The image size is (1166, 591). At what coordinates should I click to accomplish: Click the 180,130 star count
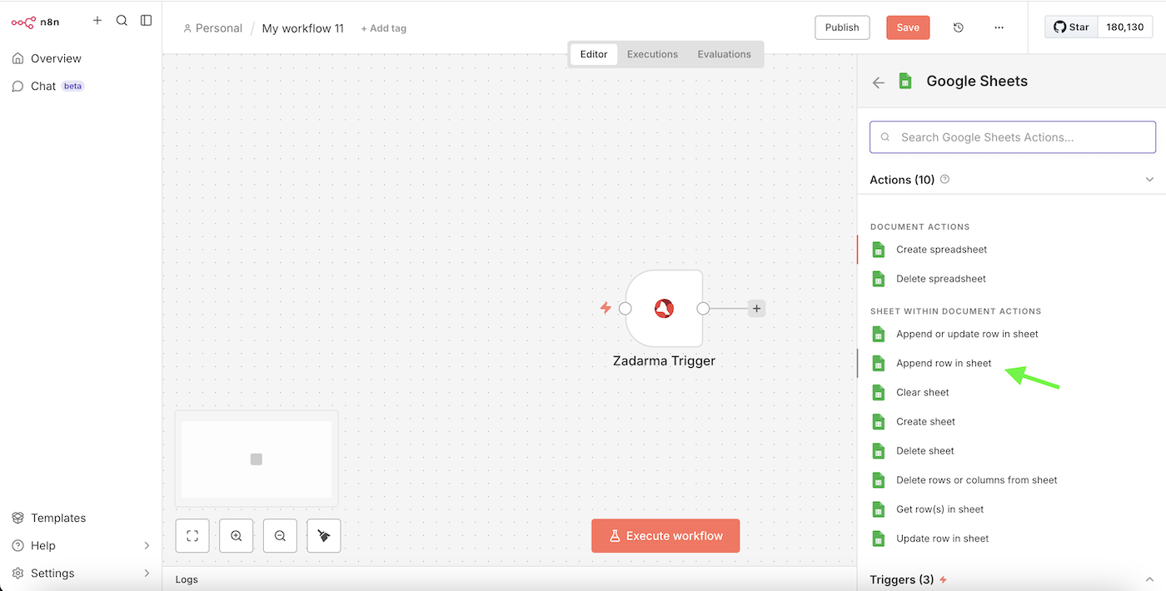tap(1125, 27)
